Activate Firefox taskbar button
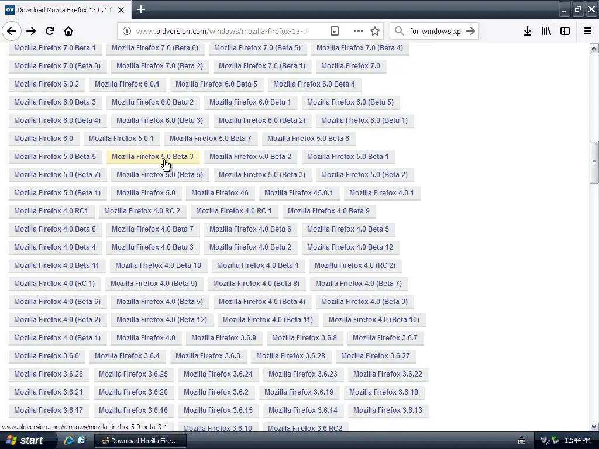The width and height of the screenshot is (599, 449). (140, 441)
